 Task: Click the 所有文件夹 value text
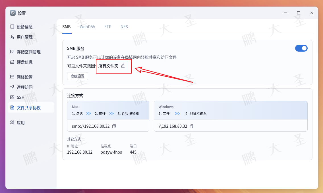click(x=108, y=66)
